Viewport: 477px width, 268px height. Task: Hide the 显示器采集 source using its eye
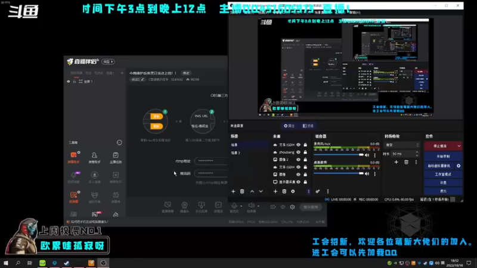click(299, 182)
